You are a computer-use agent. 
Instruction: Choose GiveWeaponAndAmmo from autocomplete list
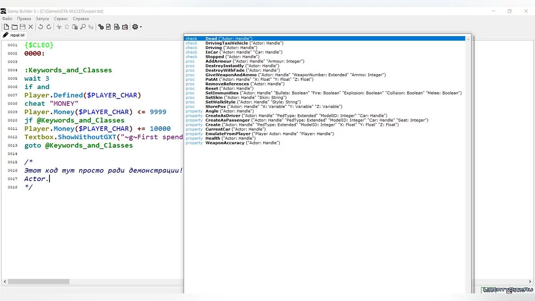[x=230, y=75]
